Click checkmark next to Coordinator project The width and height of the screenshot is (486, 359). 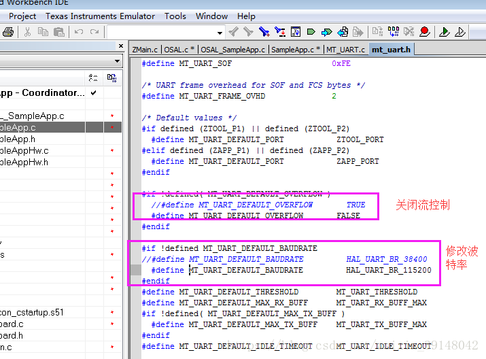[94, 92]
